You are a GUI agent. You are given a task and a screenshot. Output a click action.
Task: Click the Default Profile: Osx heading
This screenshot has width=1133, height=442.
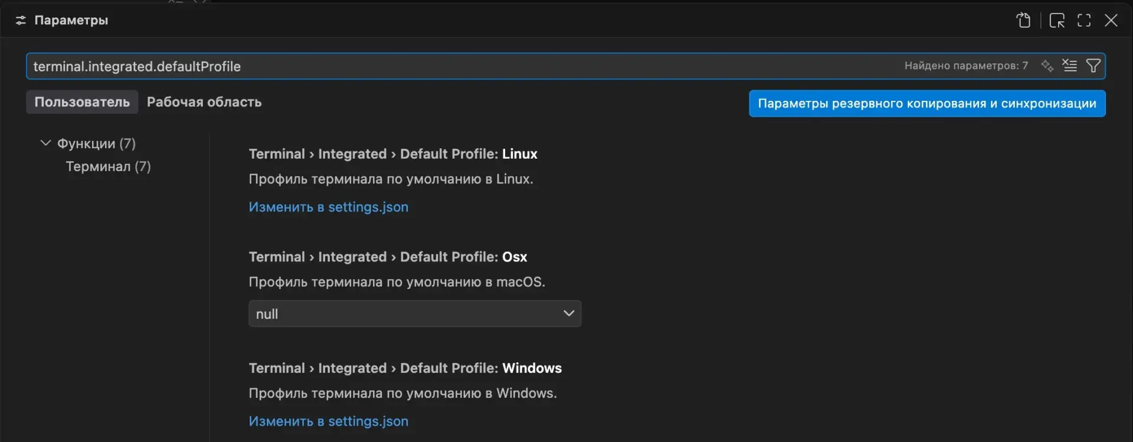(388, 257)
